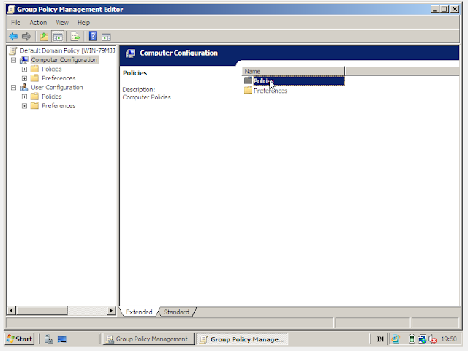Open Server Manager from quick launch
Image resolution: width=468 pixels, height=351 pixels.
[x=49, y=339]
